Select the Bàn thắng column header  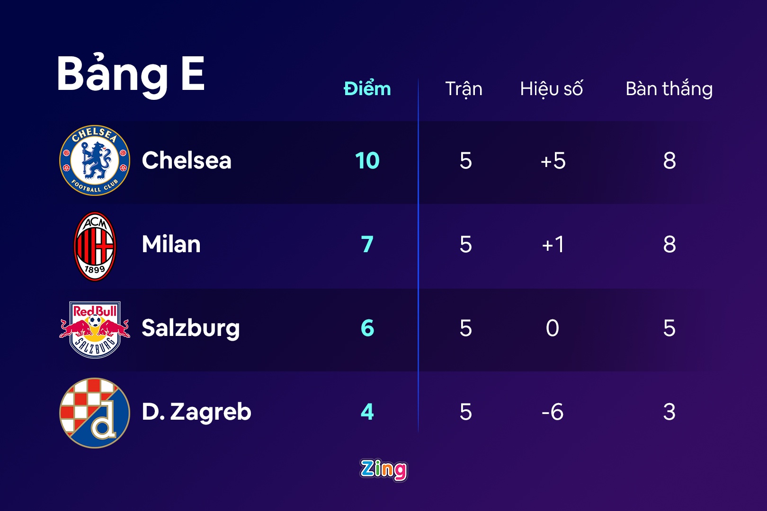click(x=669, y=89)
